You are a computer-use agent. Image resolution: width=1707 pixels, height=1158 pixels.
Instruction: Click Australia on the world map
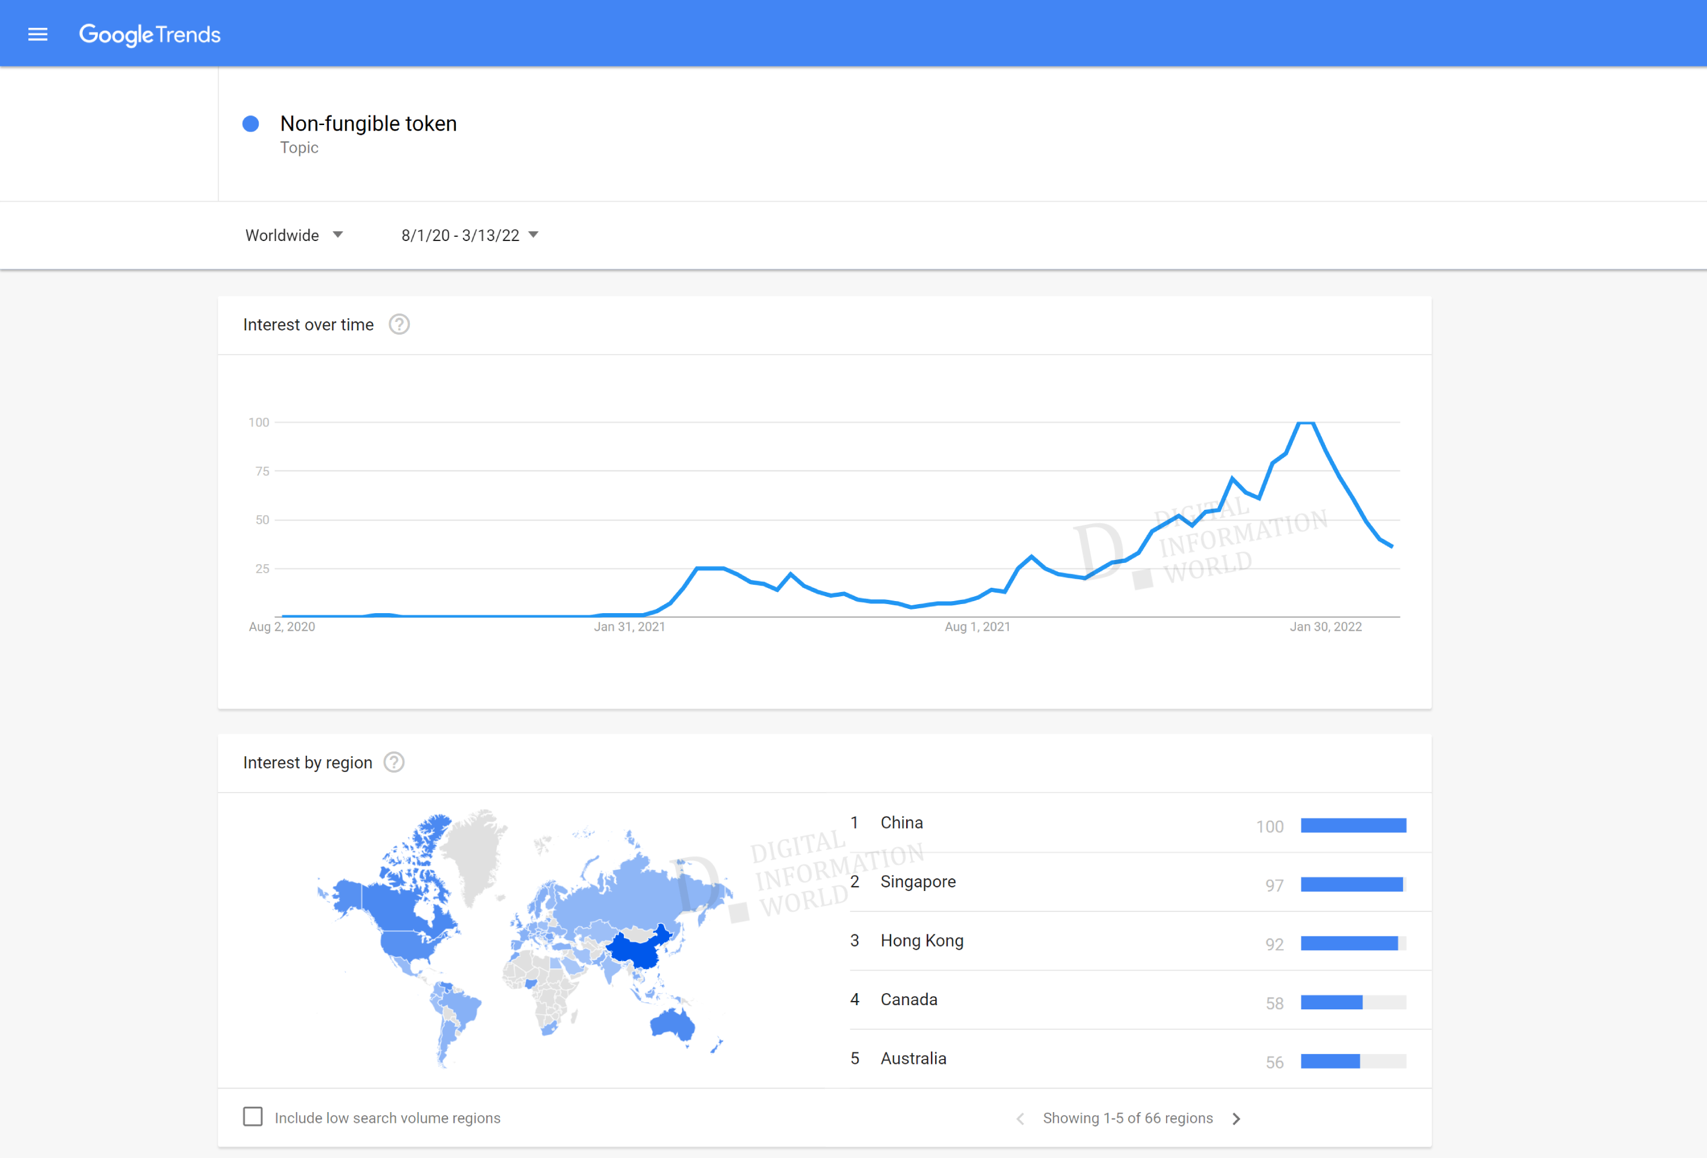[x=672, y=1023]
